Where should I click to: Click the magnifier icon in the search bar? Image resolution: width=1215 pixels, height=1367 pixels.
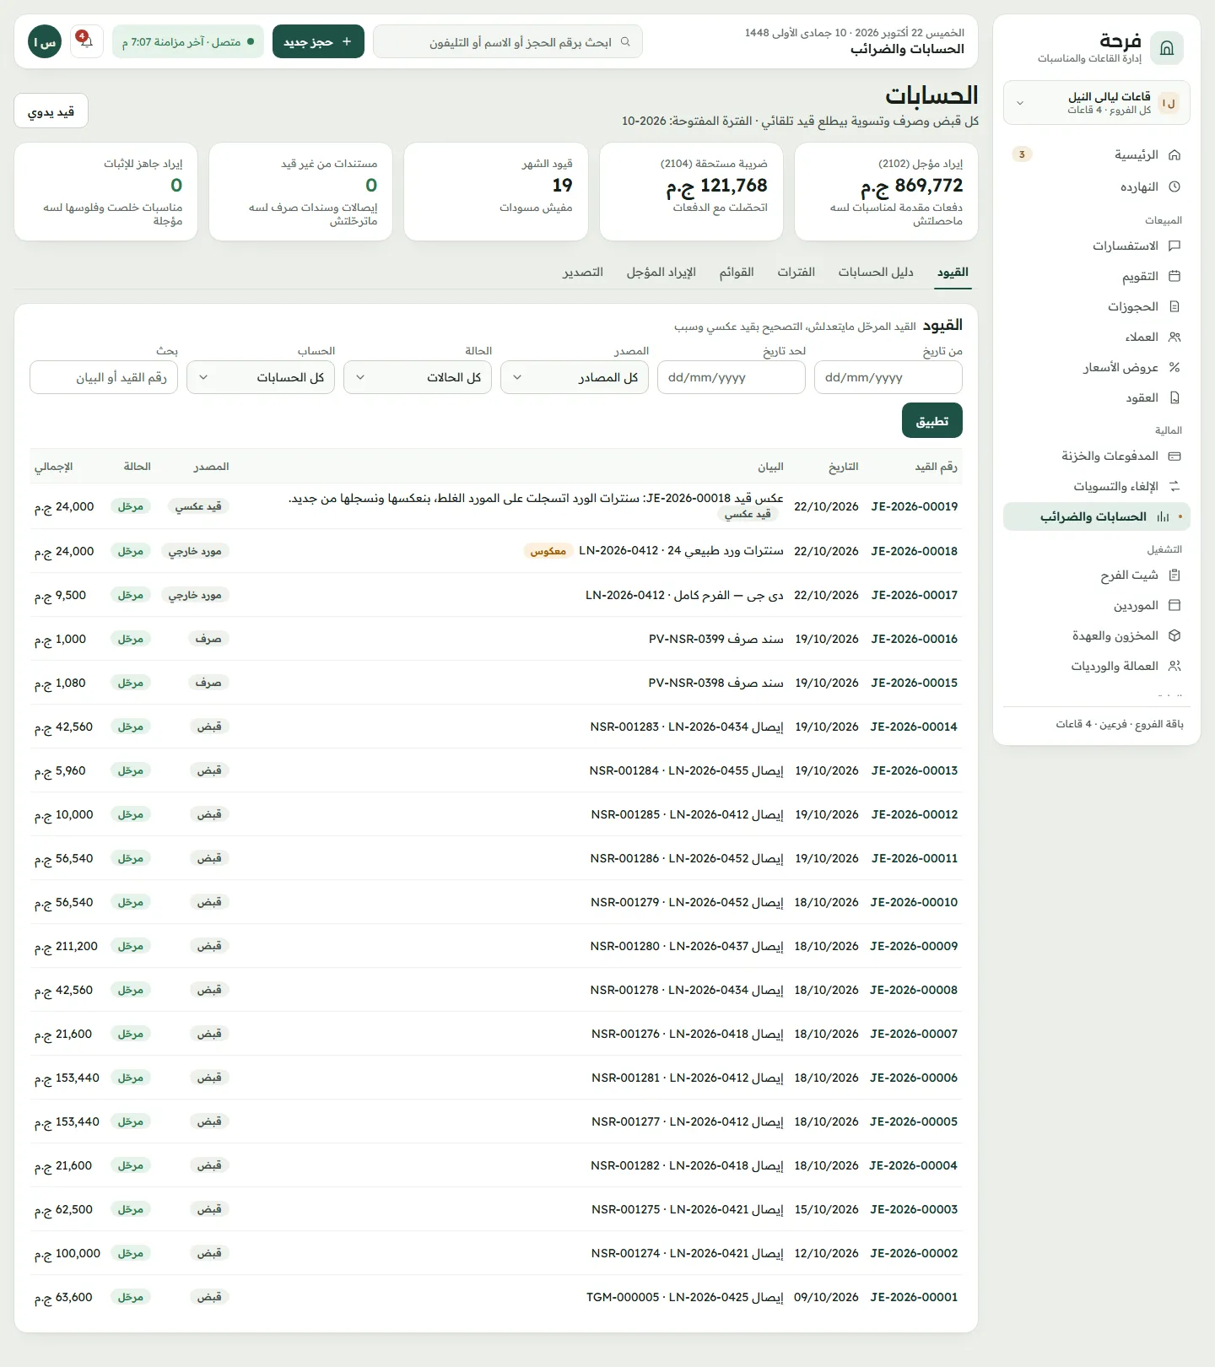click(625, 42)
